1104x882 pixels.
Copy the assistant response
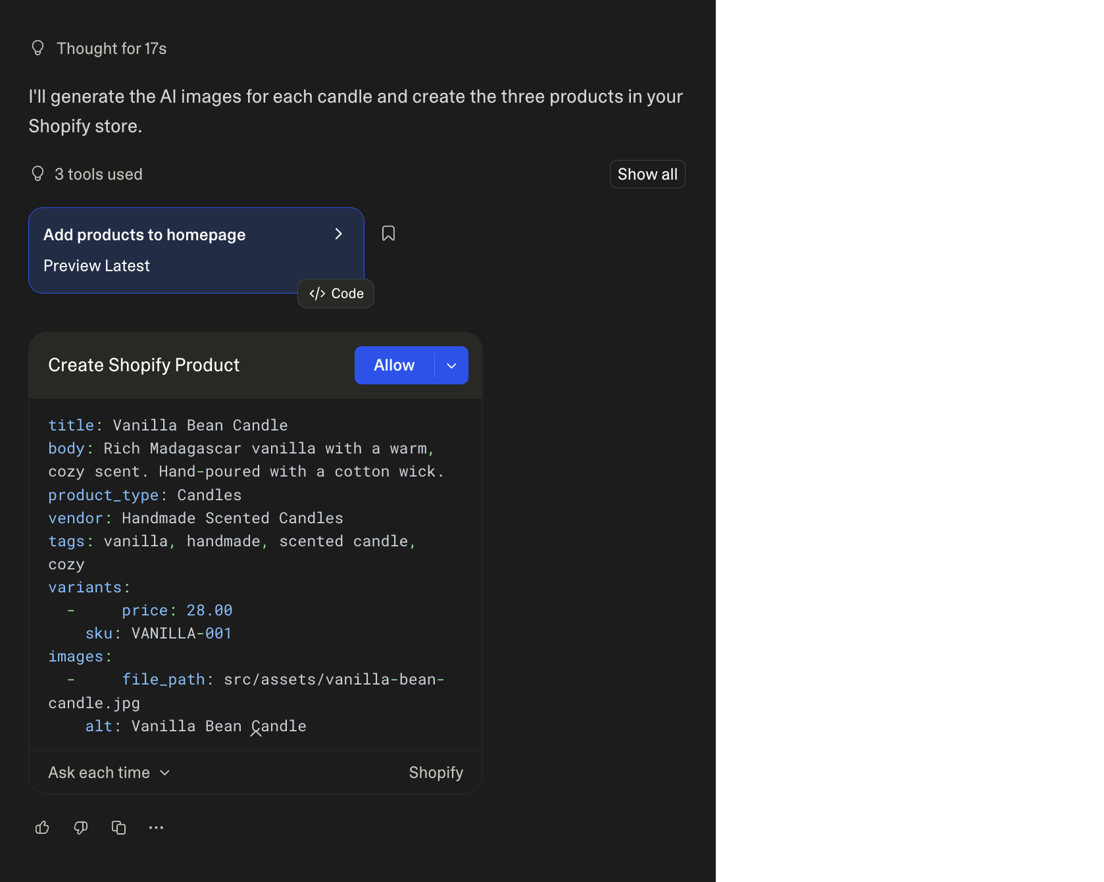click(118, 827)
